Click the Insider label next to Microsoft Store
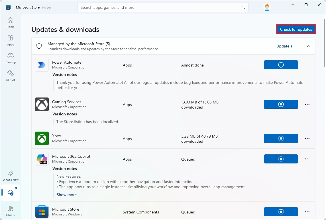Image resolution: width=326 pixels, height=220 pixels. click(46, 8)
